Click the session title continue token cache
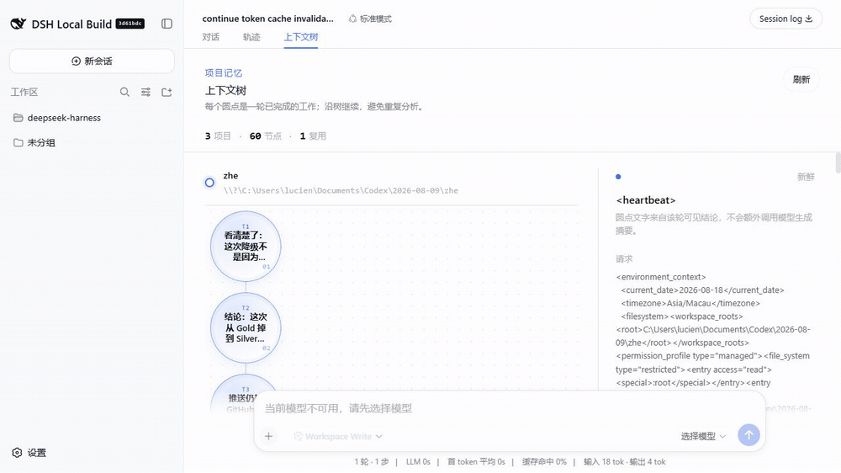This screenshot has width=841, height=473. [x=267, y=19]
